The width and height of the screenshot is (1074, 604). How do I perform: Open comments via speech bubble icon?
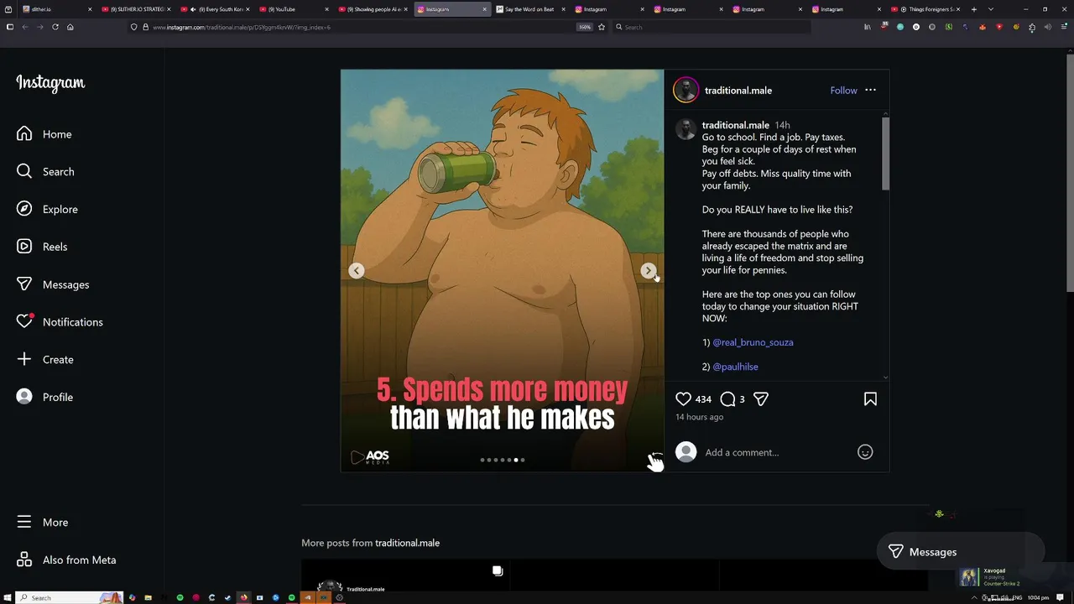pyautogui.click(x=727, y=399)
